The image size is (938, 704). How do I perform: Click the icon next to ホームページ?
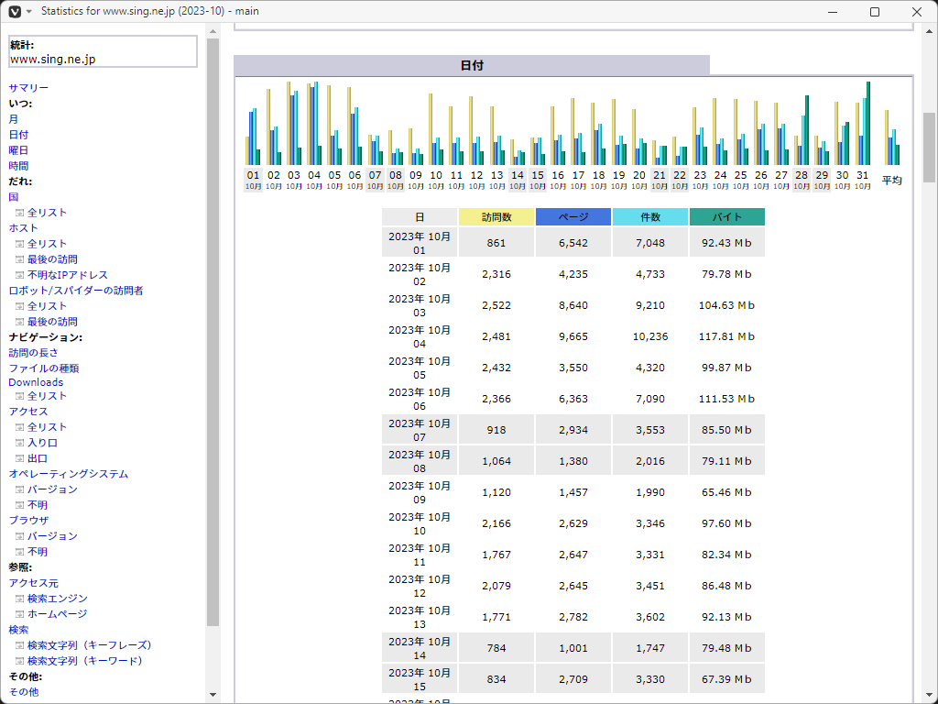click(x=19, y=614)
